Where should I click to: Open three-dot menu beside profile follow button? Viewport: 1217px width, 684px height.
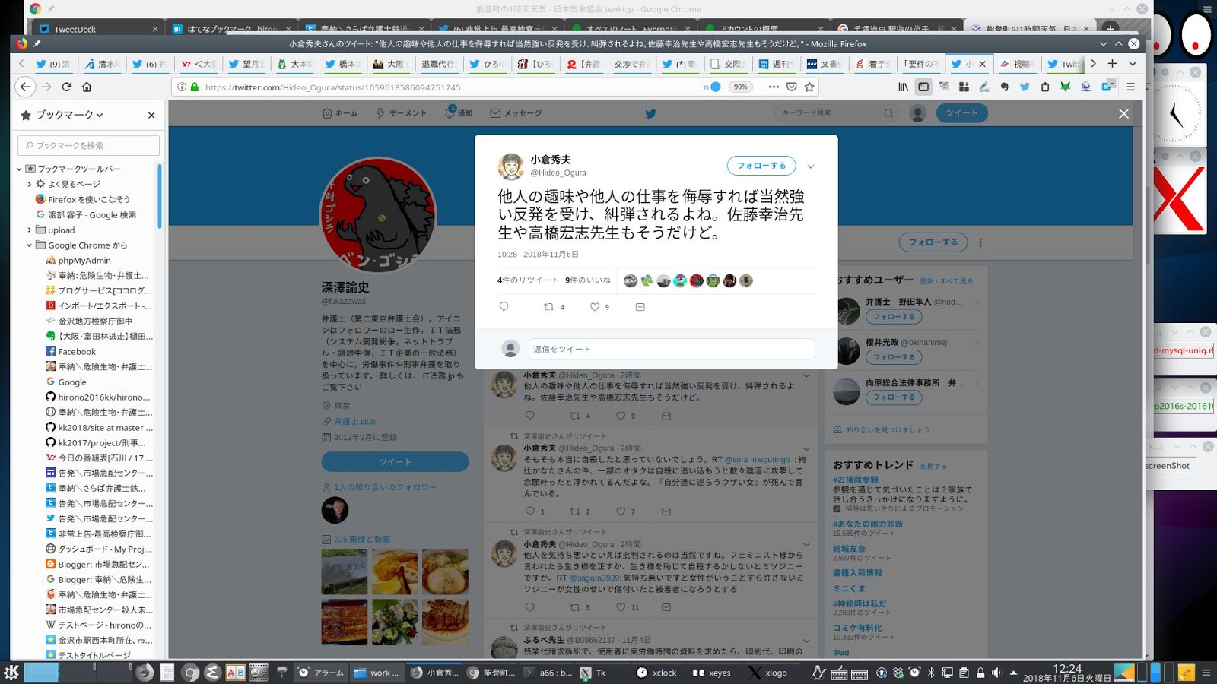(x=980, y=242)
